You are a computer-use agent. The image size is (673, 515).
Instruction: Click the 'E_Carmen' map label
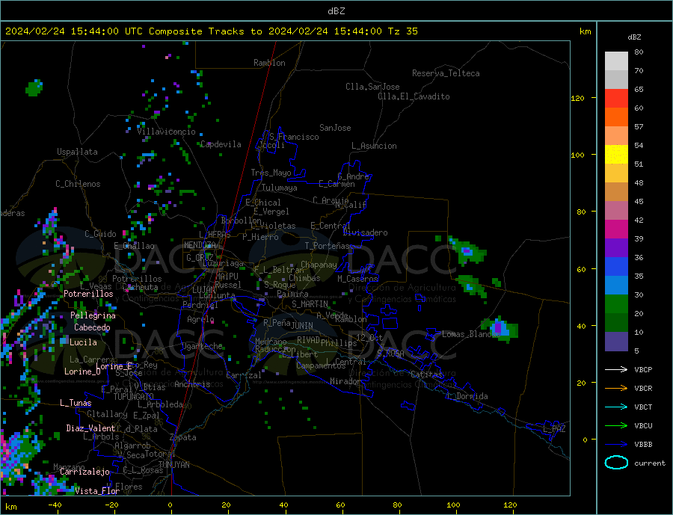pyautogui.click(x=336, y=184)
